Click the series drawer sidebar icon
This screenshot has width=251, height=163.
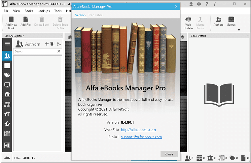[x=7, y=65]
